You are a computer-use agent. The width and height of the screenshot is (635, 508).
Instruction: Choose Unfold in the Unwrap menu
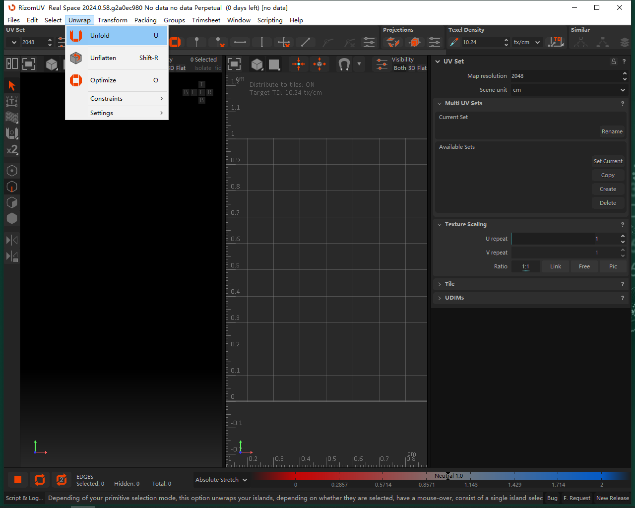click(x=117, y=36)
